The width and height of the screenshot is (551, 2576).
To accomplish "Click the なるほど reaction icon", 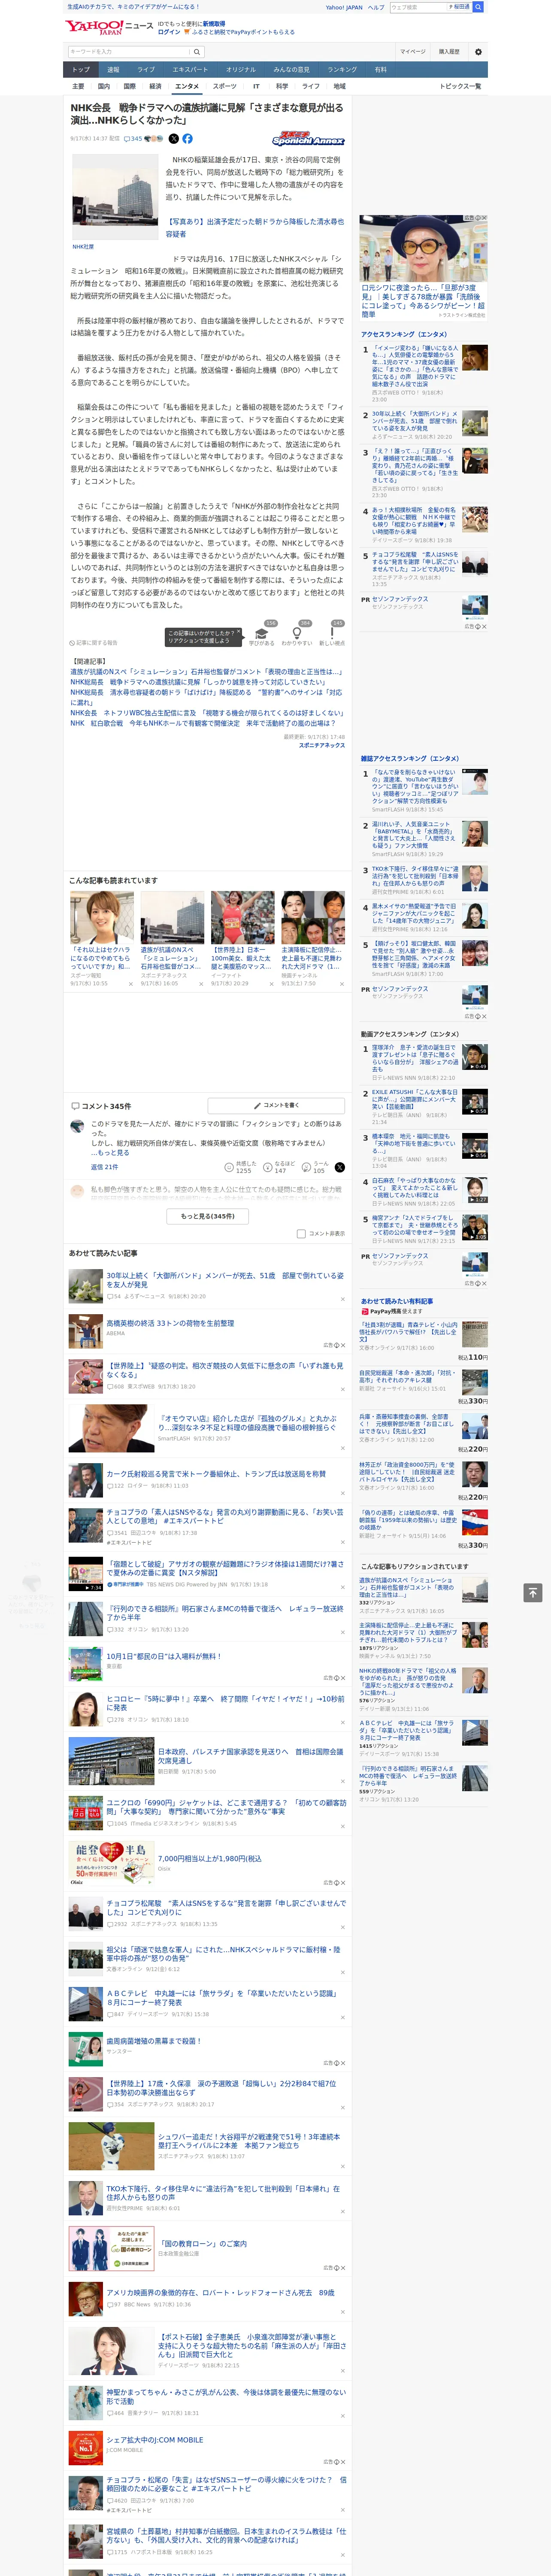I will click(268, 1167).
